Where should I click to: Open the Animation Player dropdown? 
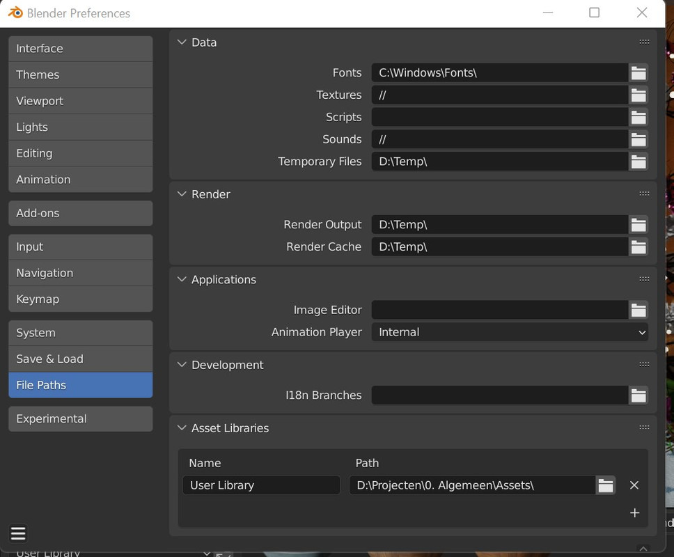[510, 332]
